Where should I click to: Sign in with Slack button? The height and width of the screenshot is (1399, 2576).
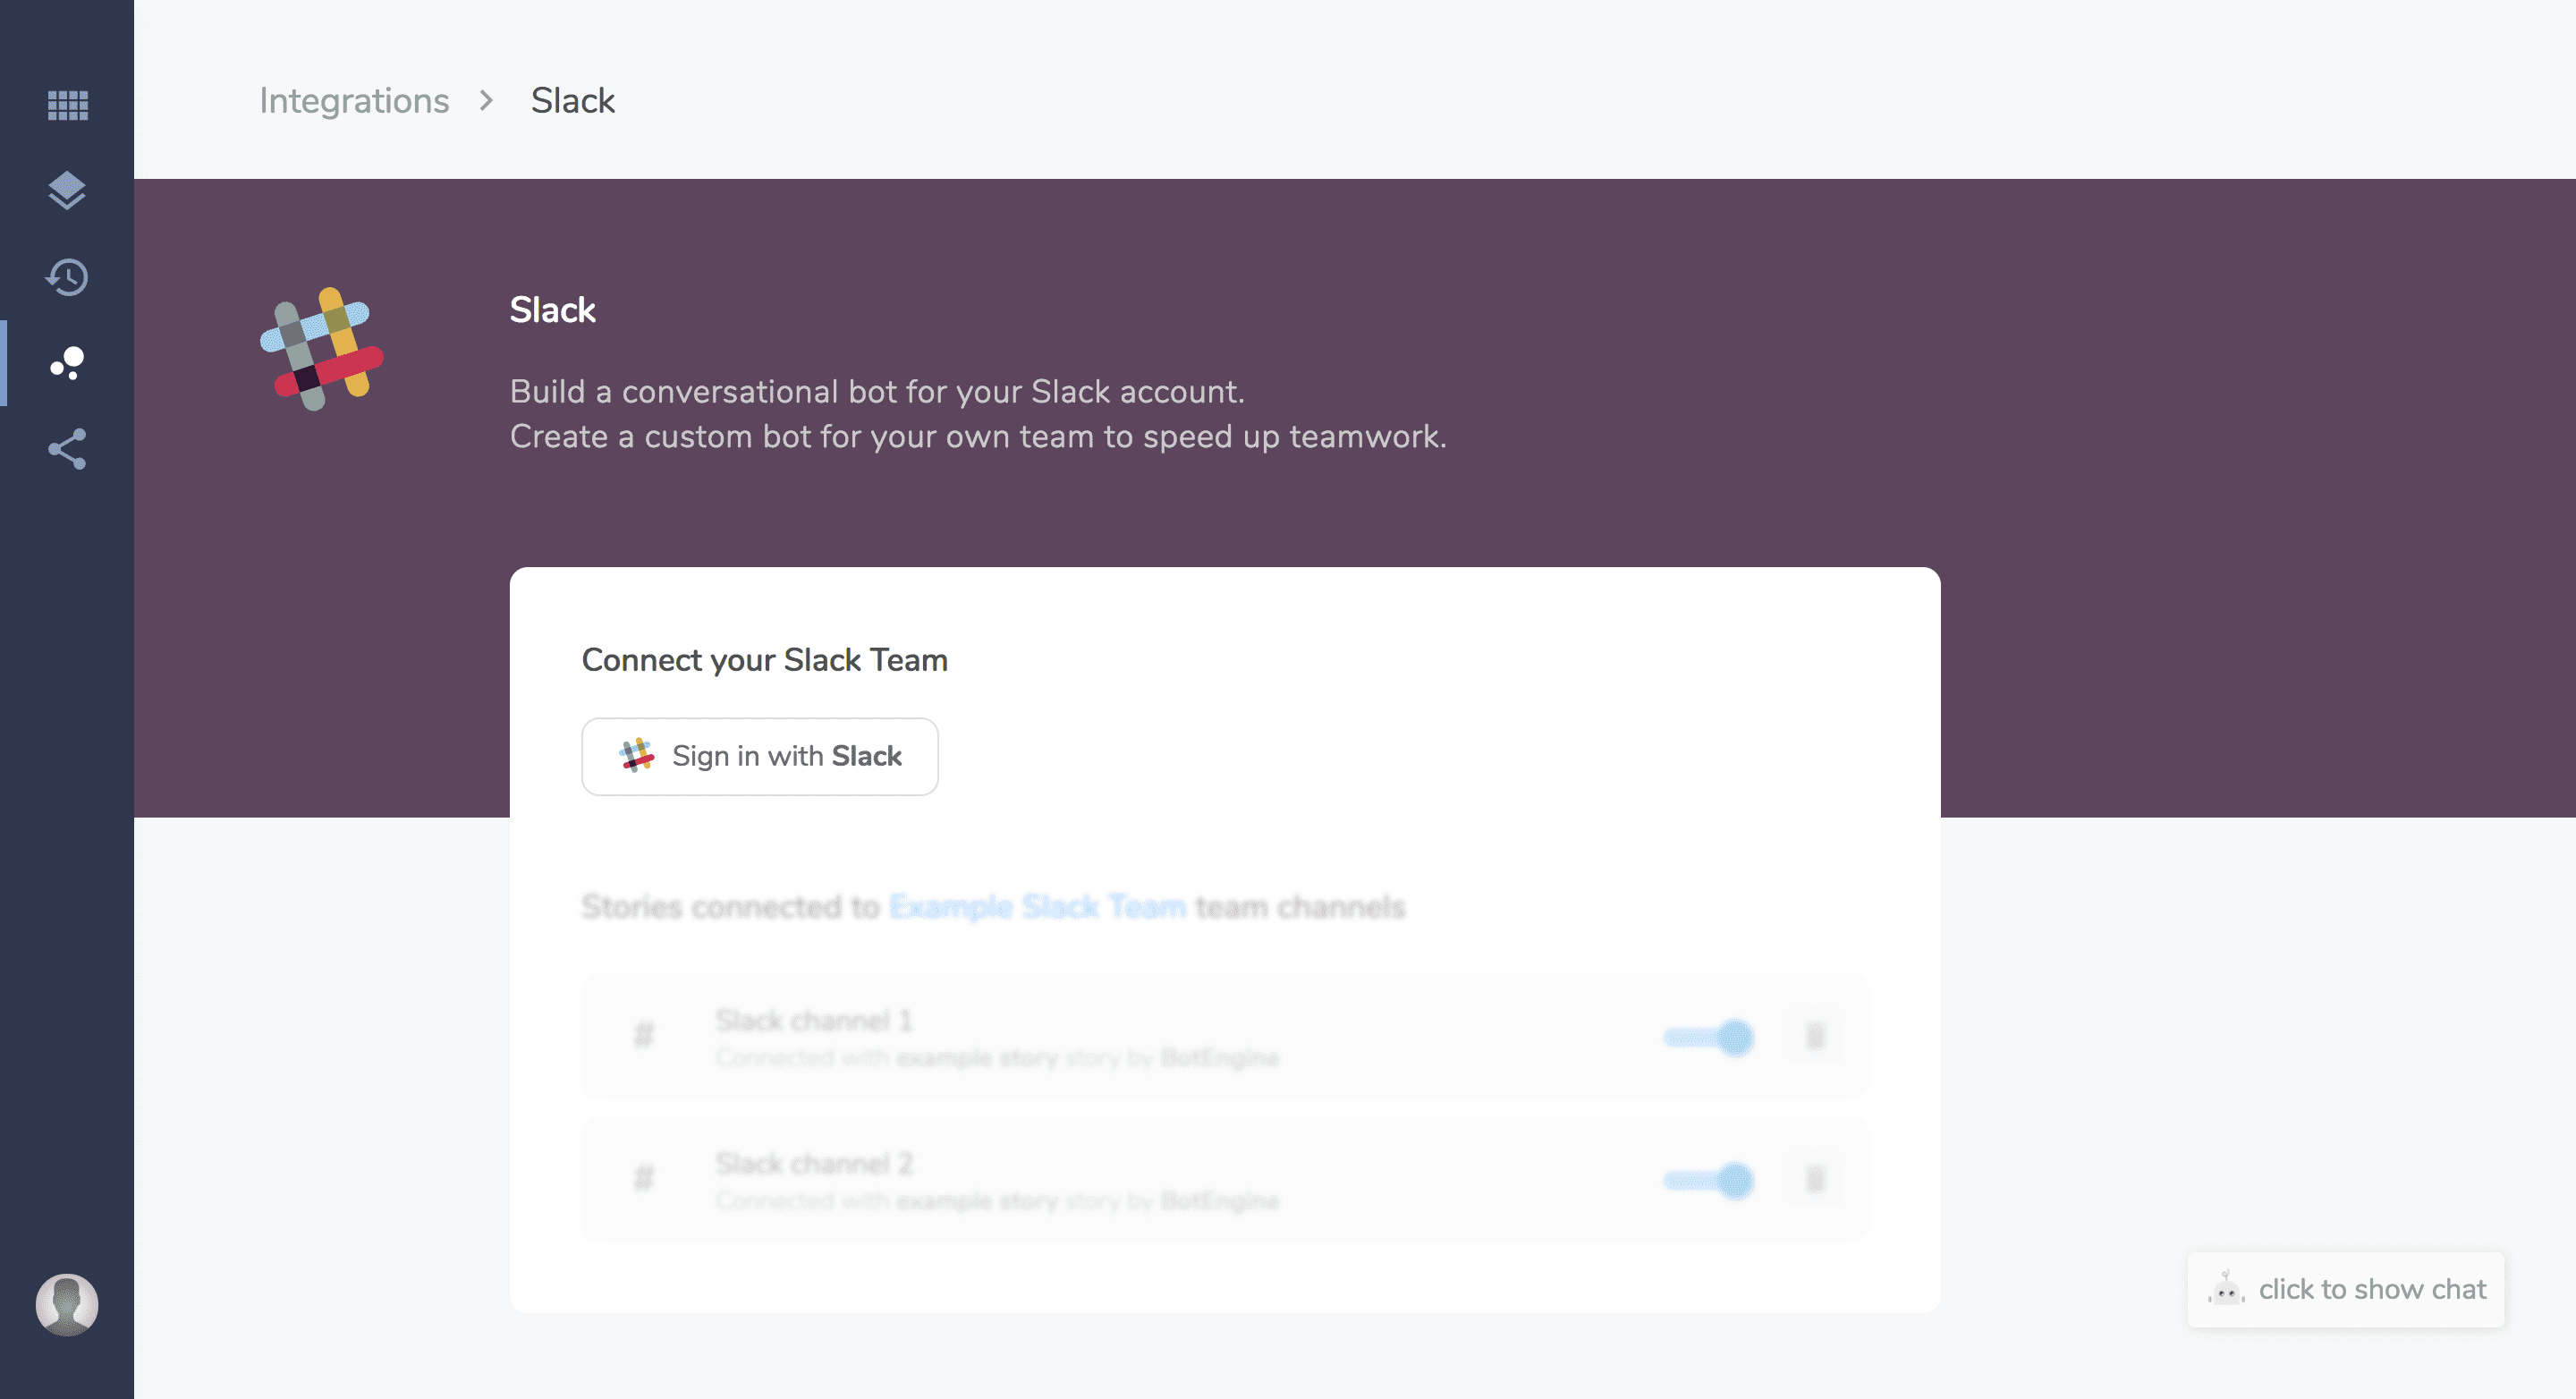coord(760,756)
